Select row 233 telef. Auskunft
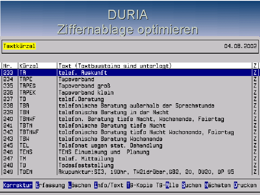Viewport: 260px width, 195px height. click(130, 72)
